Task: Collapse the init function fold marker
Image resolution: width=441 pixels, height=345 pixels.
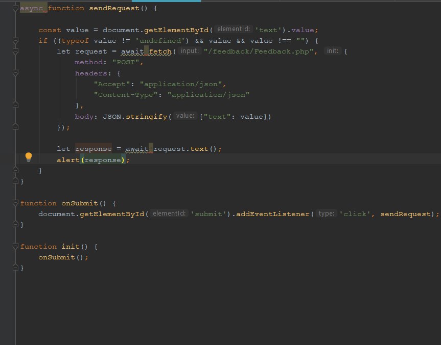Action: point(15,246)
